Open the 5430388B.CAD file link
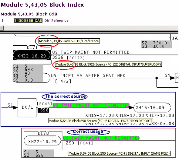Screen dimensions: 179x161 [28, 21]
